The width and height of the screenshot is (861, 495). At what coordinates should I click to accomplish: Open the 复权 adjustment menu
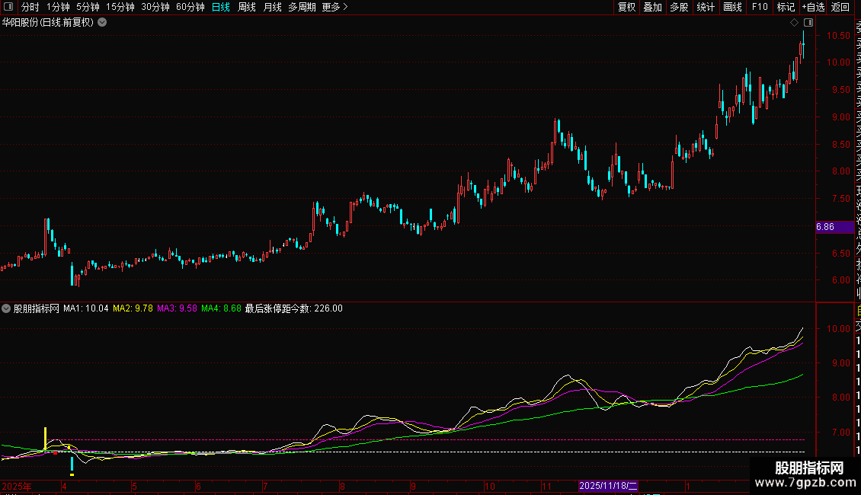click(626, 7)
